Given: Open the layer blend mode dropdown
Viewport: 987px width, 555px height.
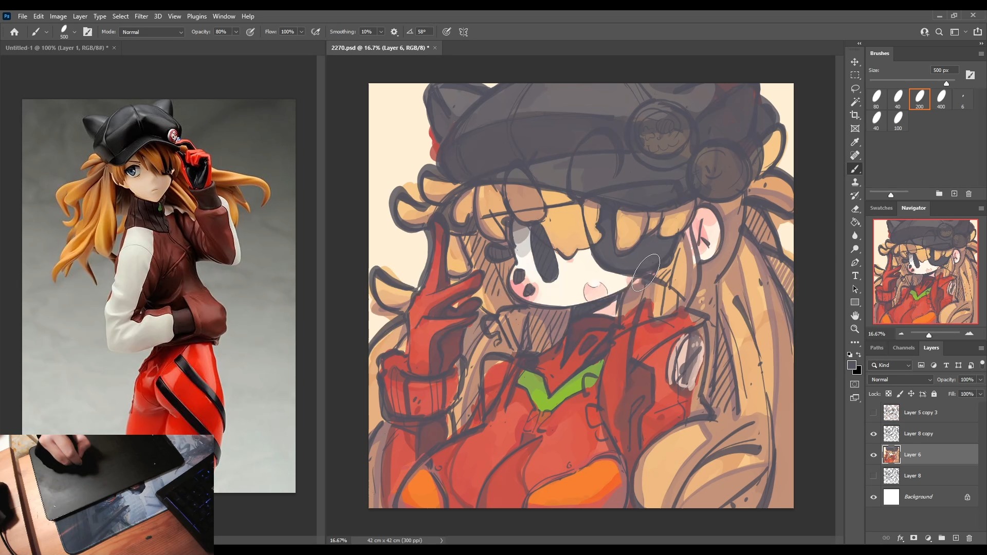Looking at the screenshot, I should [901, 380].
